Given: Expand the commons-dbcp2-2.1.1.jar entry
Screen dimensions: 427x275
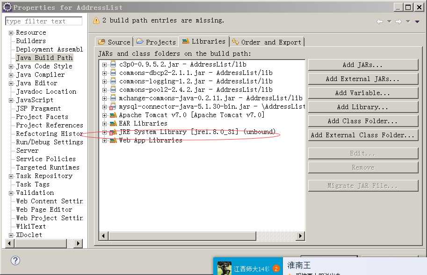Looking at the screenshot, I should [x=104, y=74].
